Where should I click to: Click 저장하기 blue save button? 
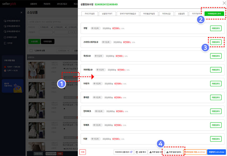point(216,152)
